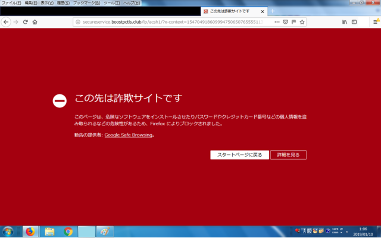
Task: Click the Firefox taskbar icon
Action: coord(30,231)
